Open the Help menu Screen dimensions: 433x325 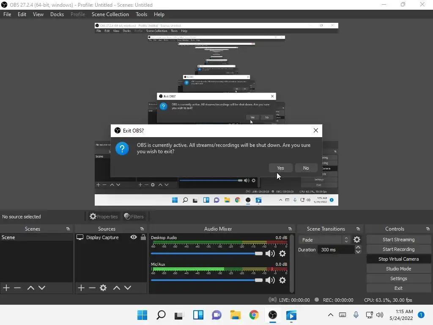pos(159,14)
